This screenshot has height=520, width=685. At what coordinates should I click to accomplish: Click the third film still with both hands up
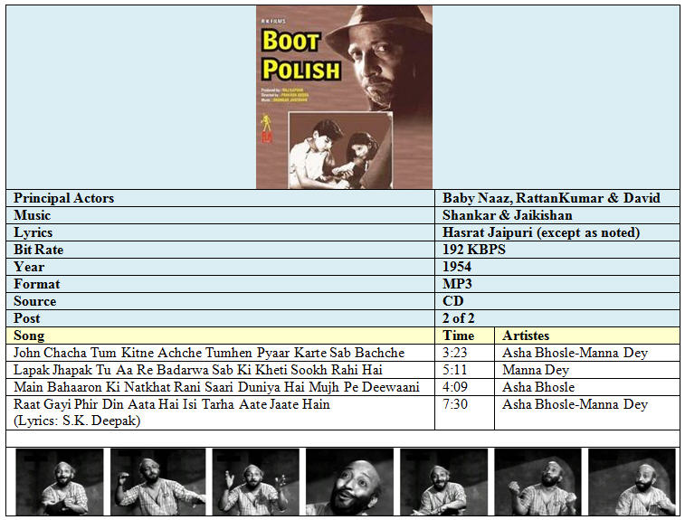[x=255, y=482]
